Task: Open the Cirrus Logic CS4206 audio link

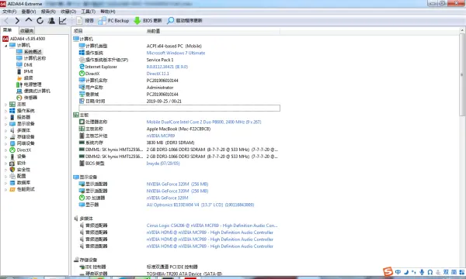Action: pyautogui.click(x=212, y=226)
